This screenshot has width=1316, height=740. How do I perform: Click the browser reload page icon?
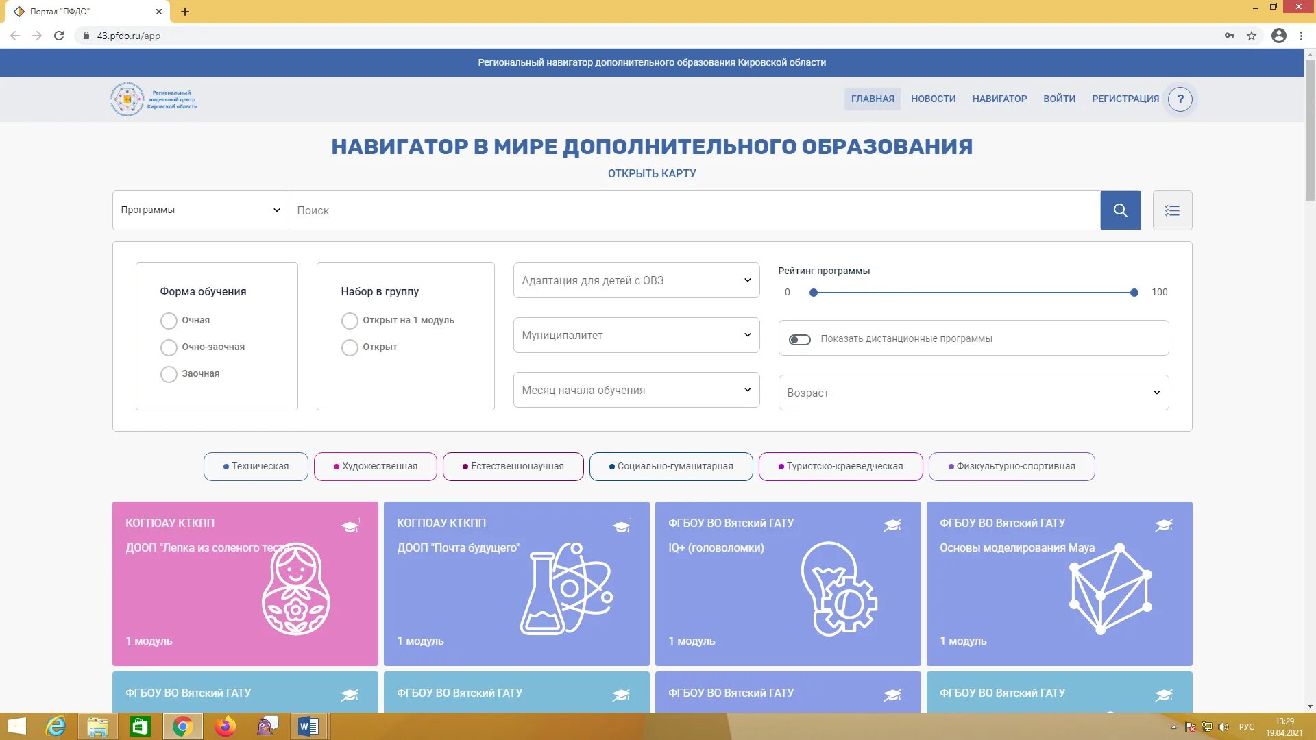(x=59, y=36)
